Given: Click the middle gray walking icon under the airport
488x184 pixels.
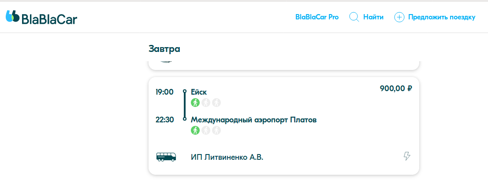Looking at the screenshot, I should pos(206,130).
